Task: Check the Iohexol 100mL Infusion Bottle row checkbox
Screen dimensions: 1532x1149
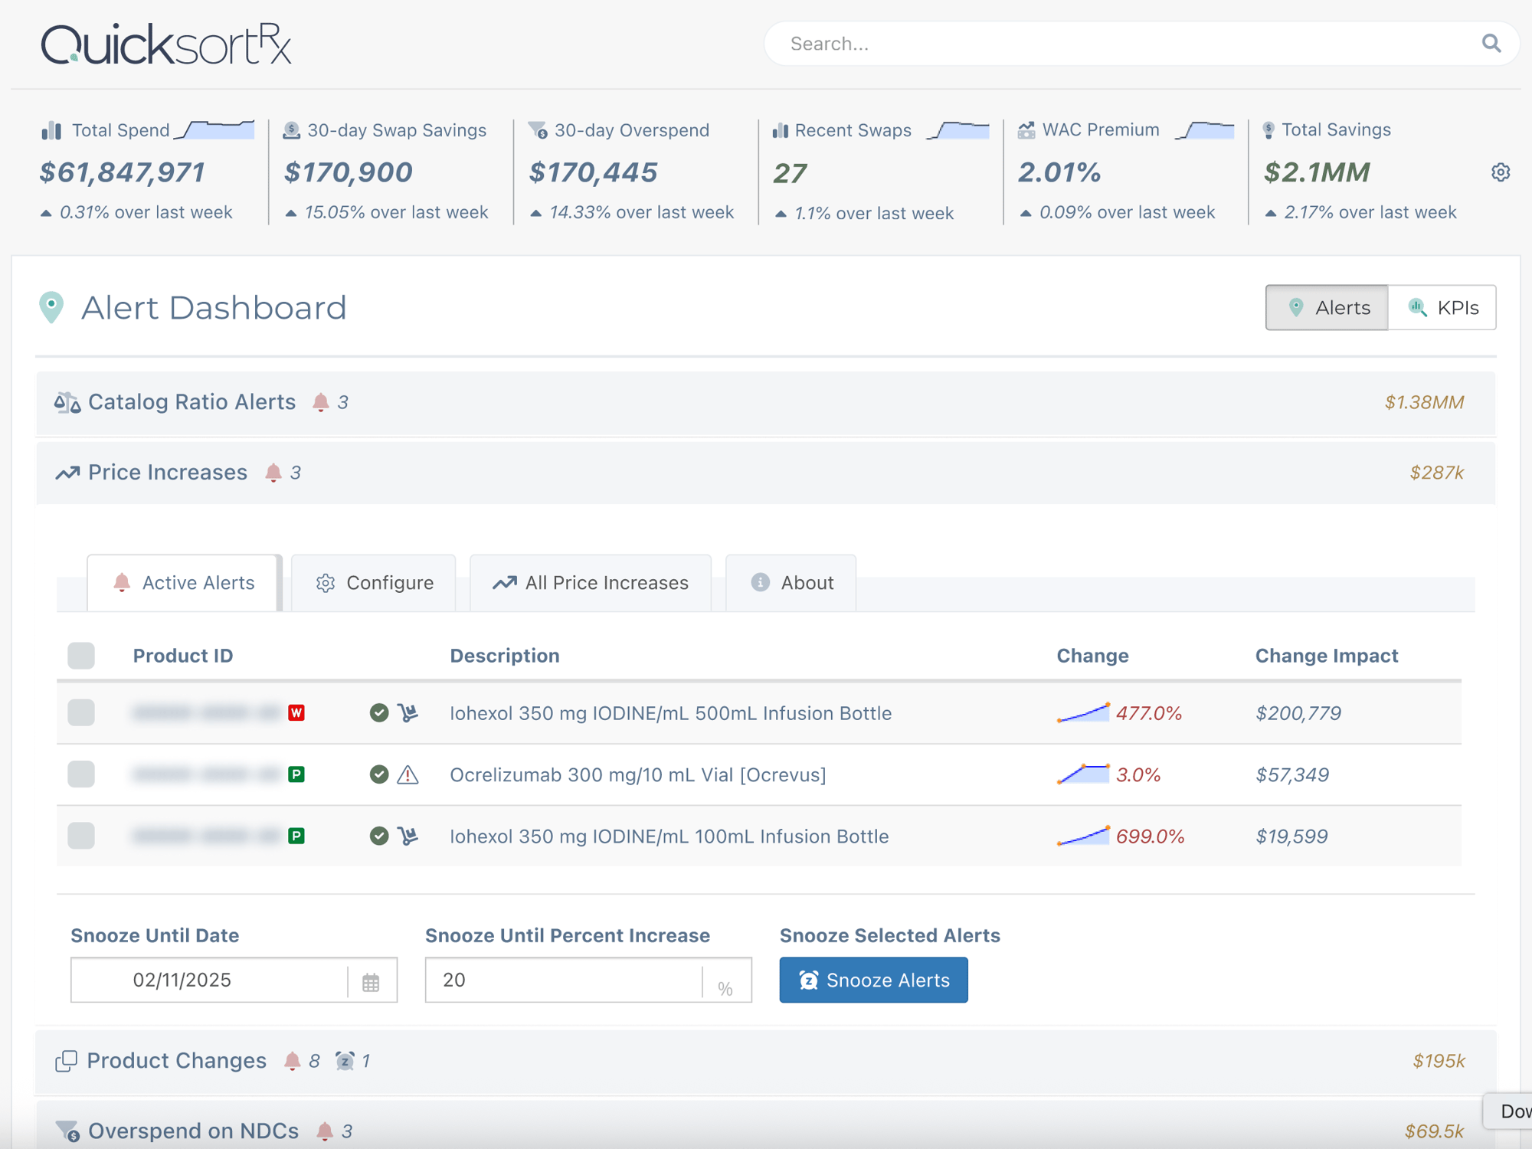Action: tap(80, 836)
